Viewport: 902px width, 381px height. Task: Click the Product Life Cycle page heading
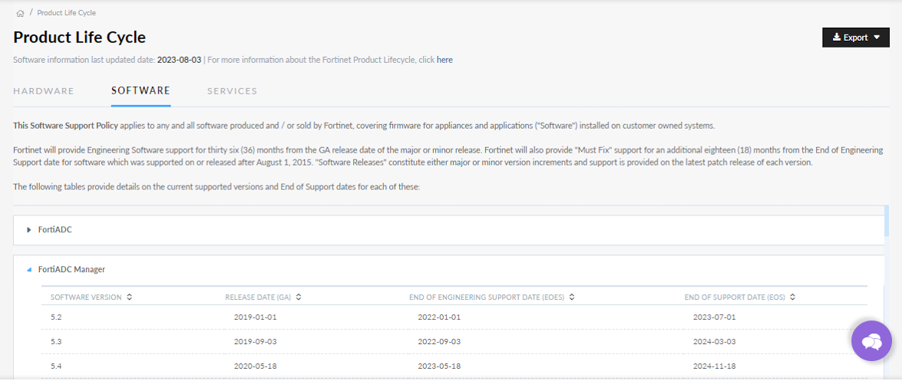[79, 38]
